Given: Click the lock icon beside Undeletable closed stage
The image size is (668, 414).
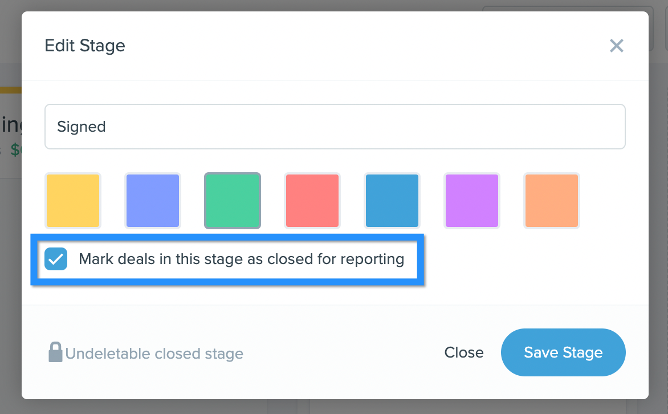Looking at the screenshot, I should (55, 352).
